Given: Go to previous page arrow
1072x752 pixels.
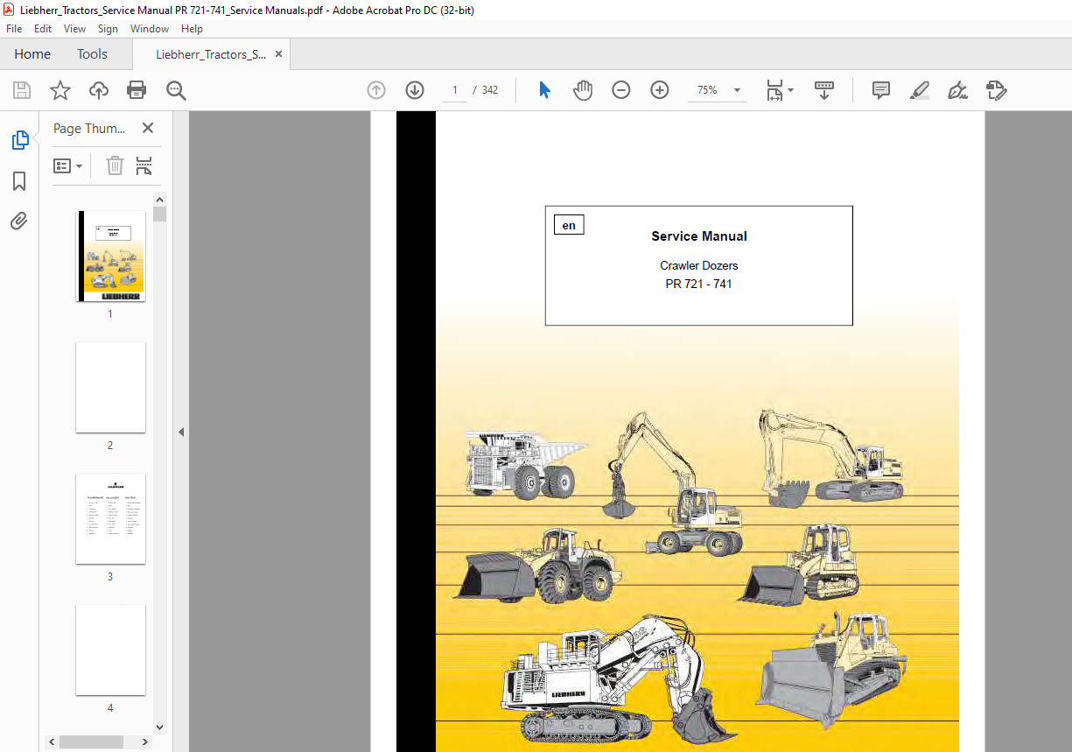Looking at the screenshot, I should [x=376, y=90].
